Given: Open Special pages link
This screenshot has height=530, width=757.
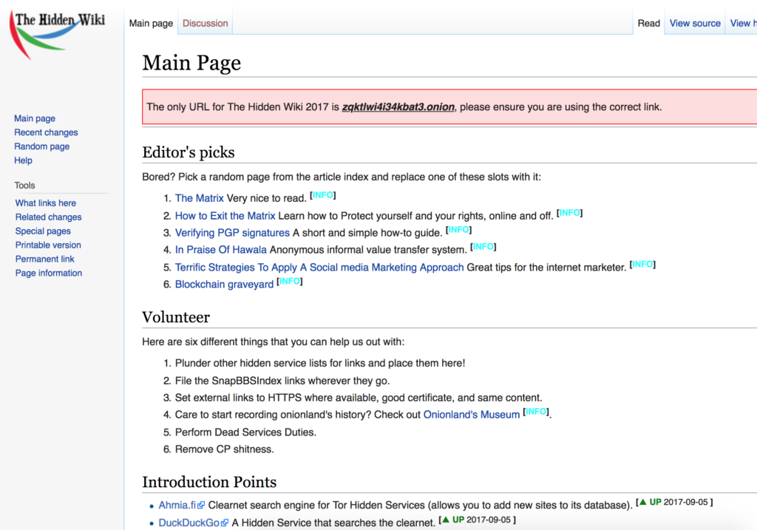Looking at the screenshot, I should tap(43, 231).
